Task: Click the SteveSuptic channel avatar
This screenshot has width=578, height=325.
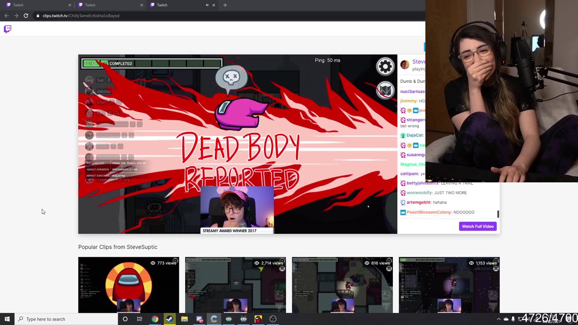Action: pyautogui.click(x=405, y=65)
